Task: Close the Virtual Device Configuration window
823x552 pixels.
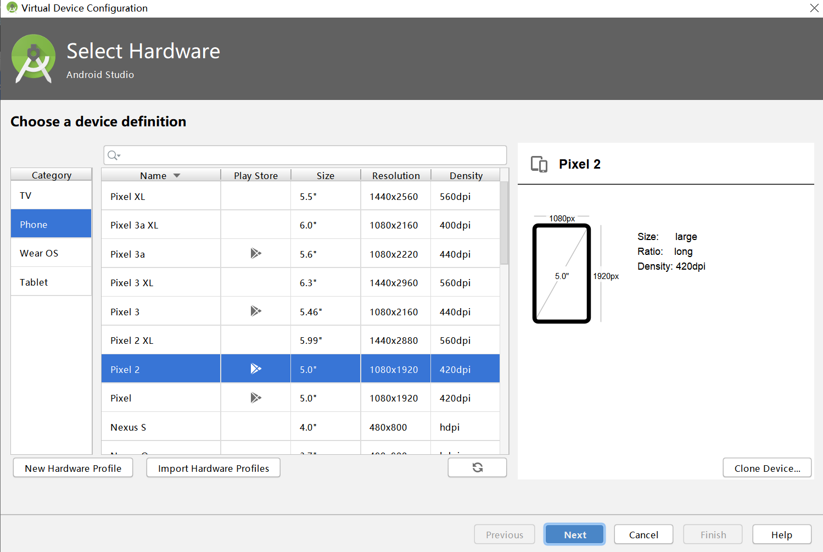Action: pyautogui.click(x=814, y=8)
